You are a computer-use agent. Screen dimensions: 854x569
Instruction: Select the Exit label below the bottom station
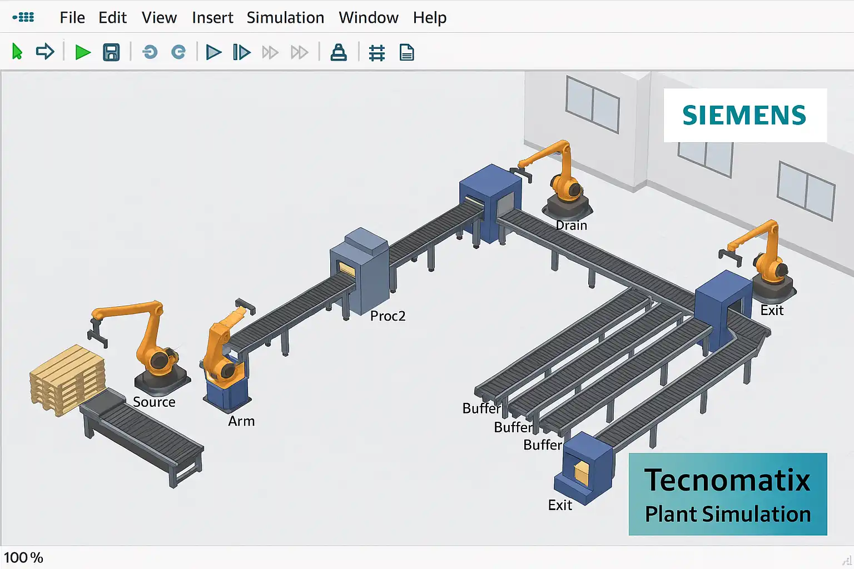pyautogui.click(x=560, y=505)
